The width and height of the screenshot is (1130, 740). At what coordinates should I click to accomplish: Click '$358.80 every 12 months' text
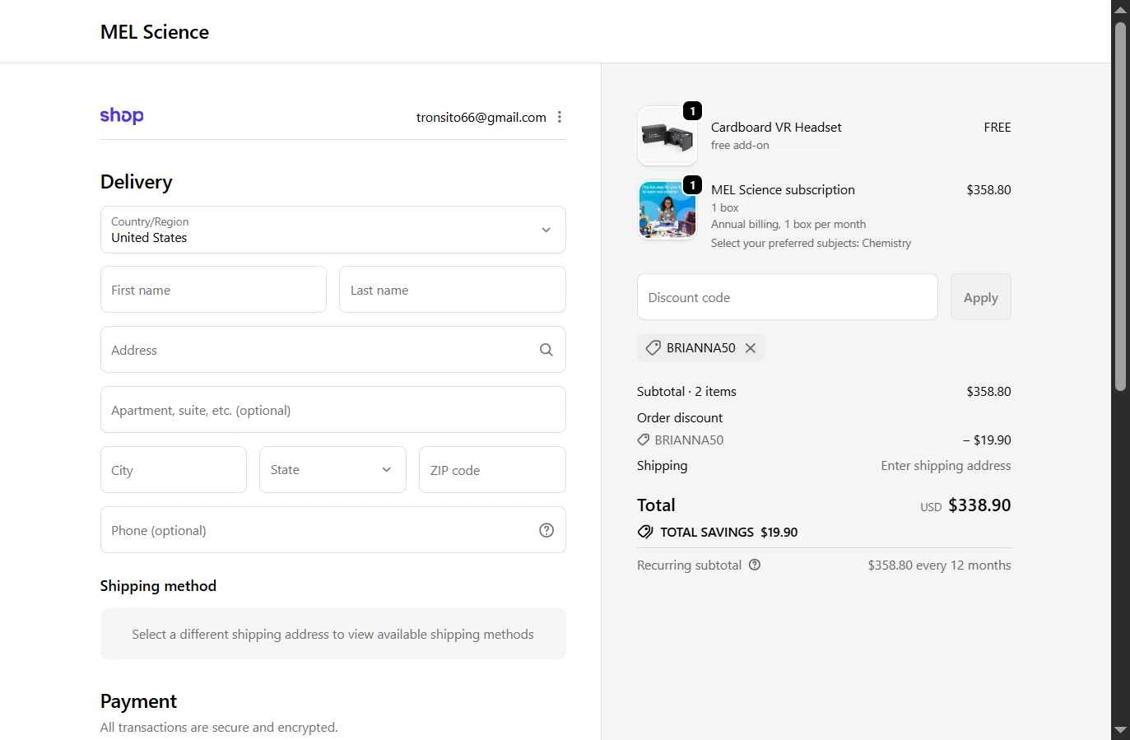point(939,565)
